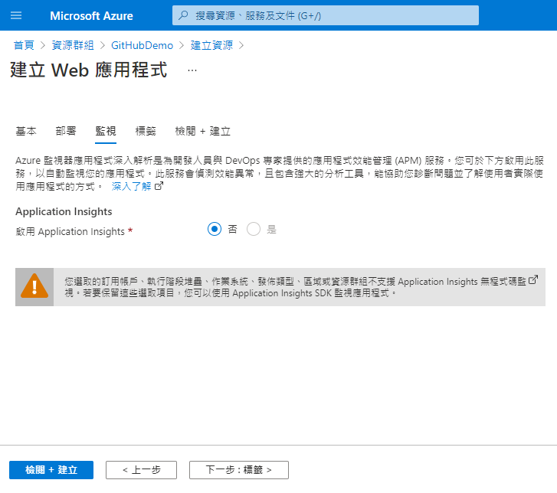Click the Application Insights section heading

pyautogui.click(x=64, y=211)
